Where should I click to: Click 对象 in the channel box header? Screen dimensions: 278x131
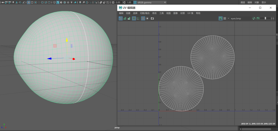(257, 2)
